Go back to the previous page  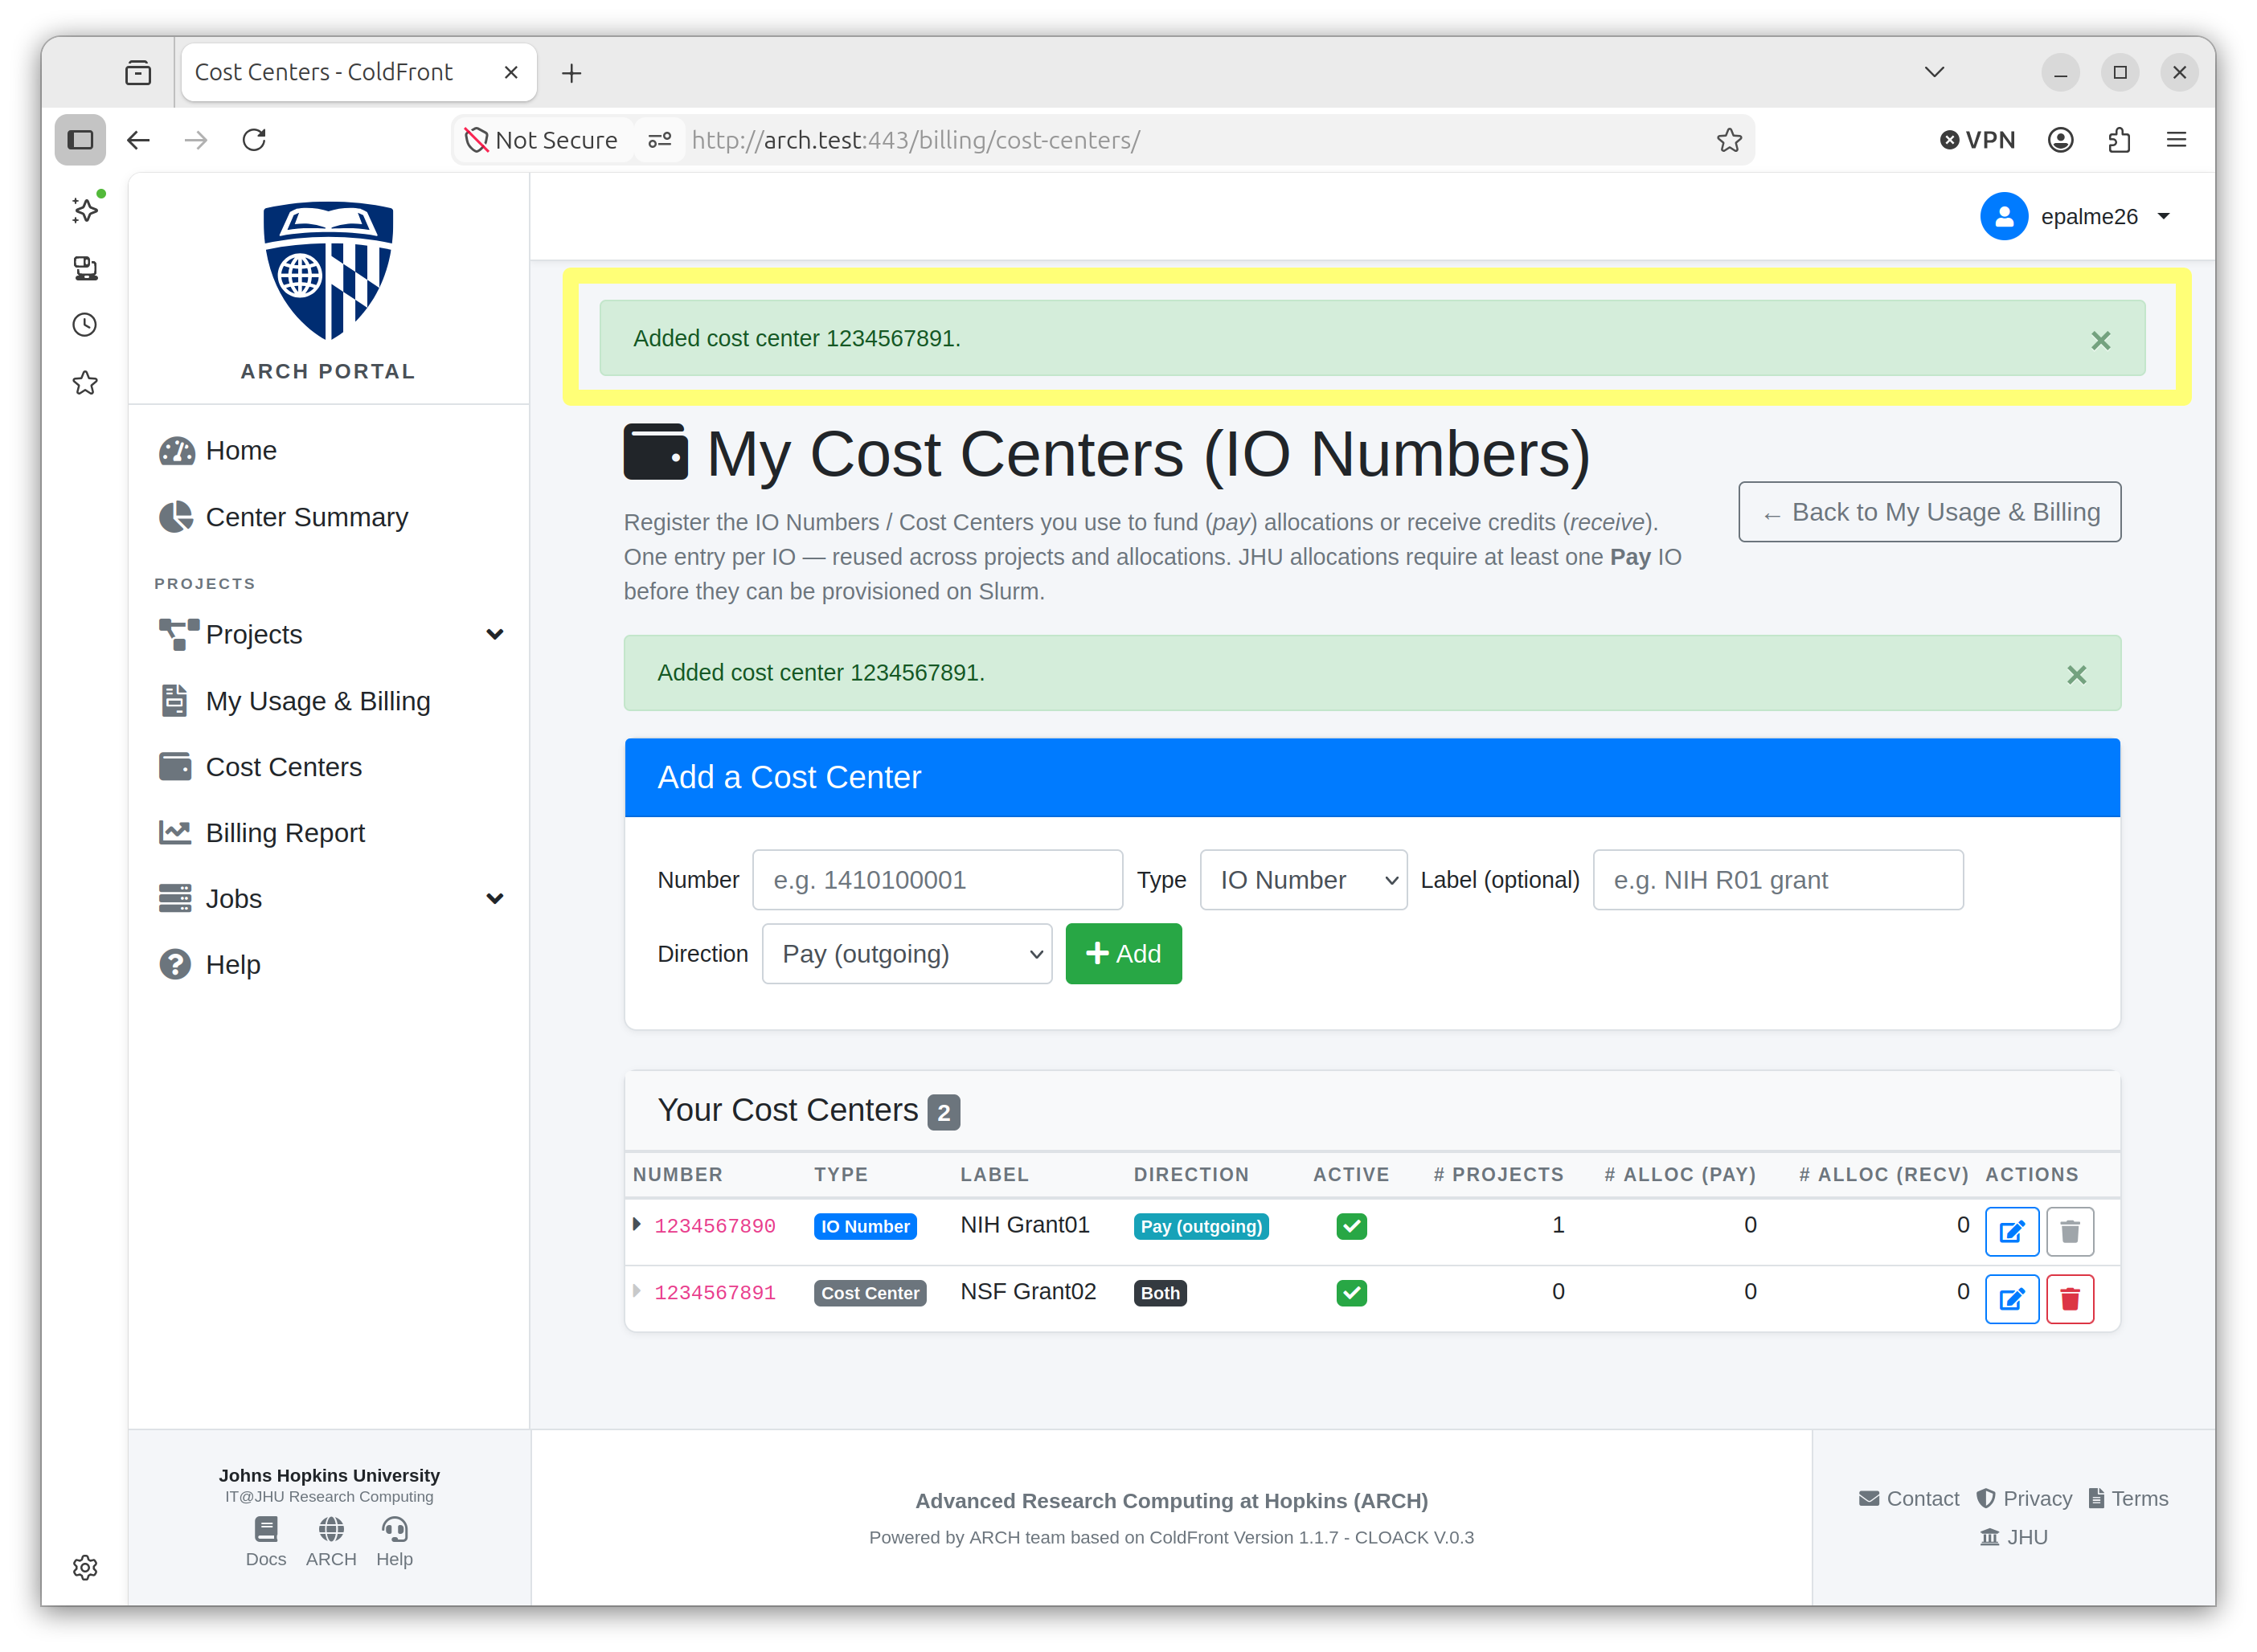coord(138,140)
